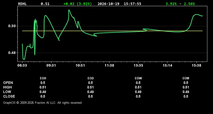The width and height of the screenshot is (213, 114).
Task: Click the EOD column header
Action: (x=91, y=78)
